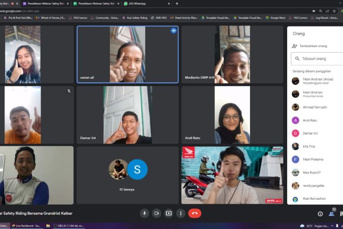The height and width of the screenshot is (229, 343).
Task: Open the 62 lainnya participants tile
Action: (x=127, y=175)
